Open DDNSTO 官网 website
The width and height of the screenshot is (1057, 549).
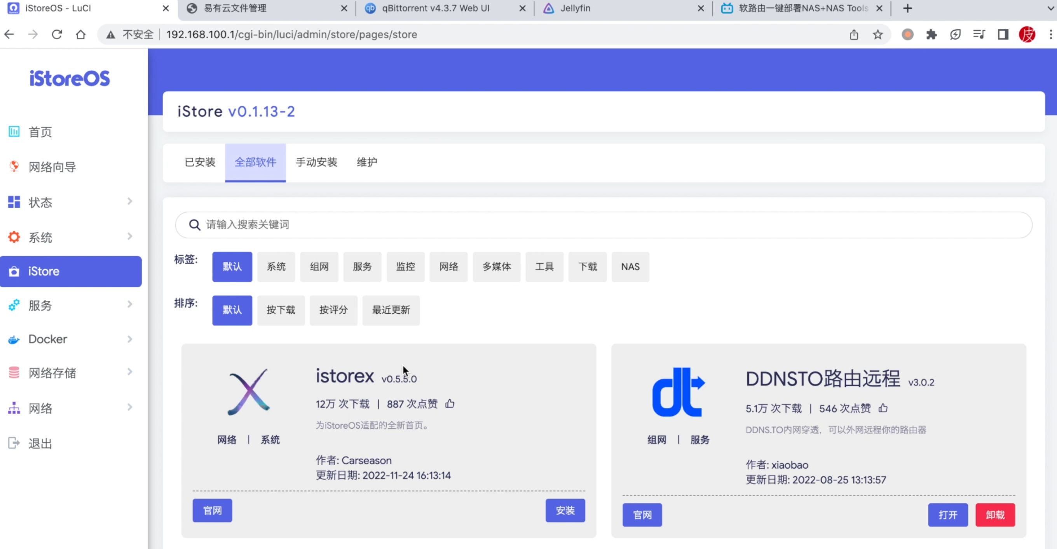click(x=642, y=515)
